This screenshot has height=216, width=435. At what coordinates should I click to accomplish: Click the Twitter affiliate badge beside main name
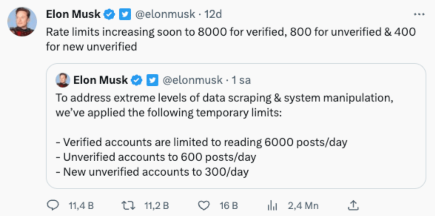[x=124, y=14]
